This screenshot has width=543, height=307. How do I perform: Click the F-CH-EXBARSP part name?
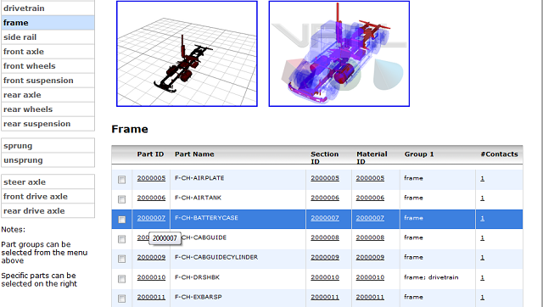[198, 297]
